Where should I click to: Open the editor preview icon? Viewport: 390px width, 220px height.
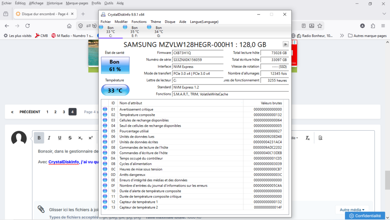pos(320,138)
